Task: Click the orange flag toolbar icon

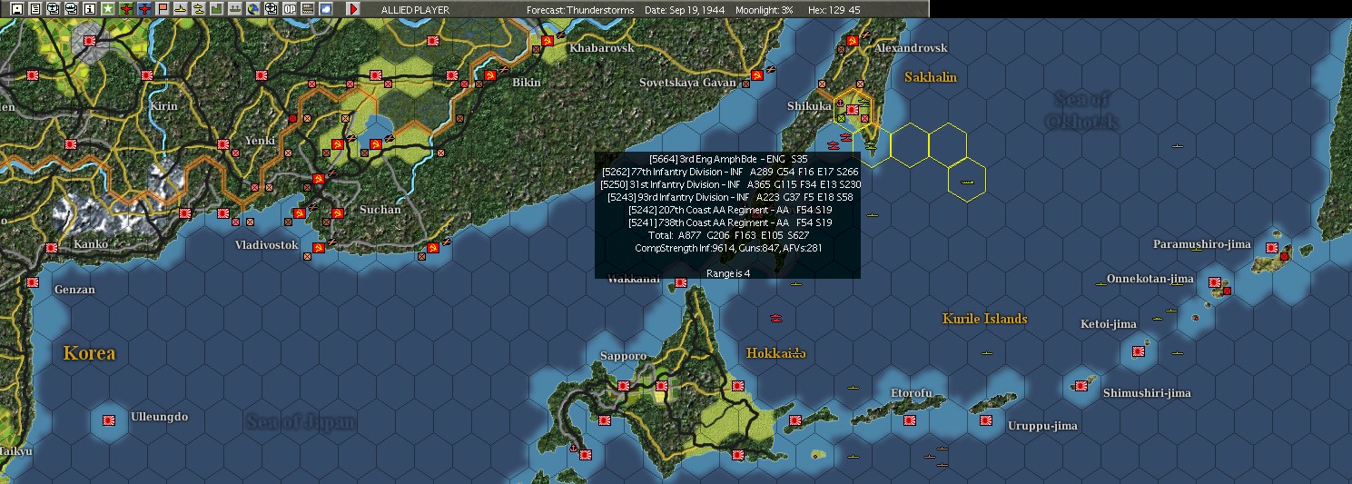Action: [163, 9]
